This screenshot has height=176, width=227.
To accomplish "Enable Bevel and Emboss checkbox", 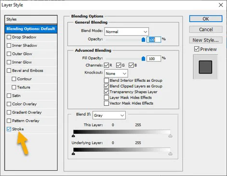I will tap(9, 71).
